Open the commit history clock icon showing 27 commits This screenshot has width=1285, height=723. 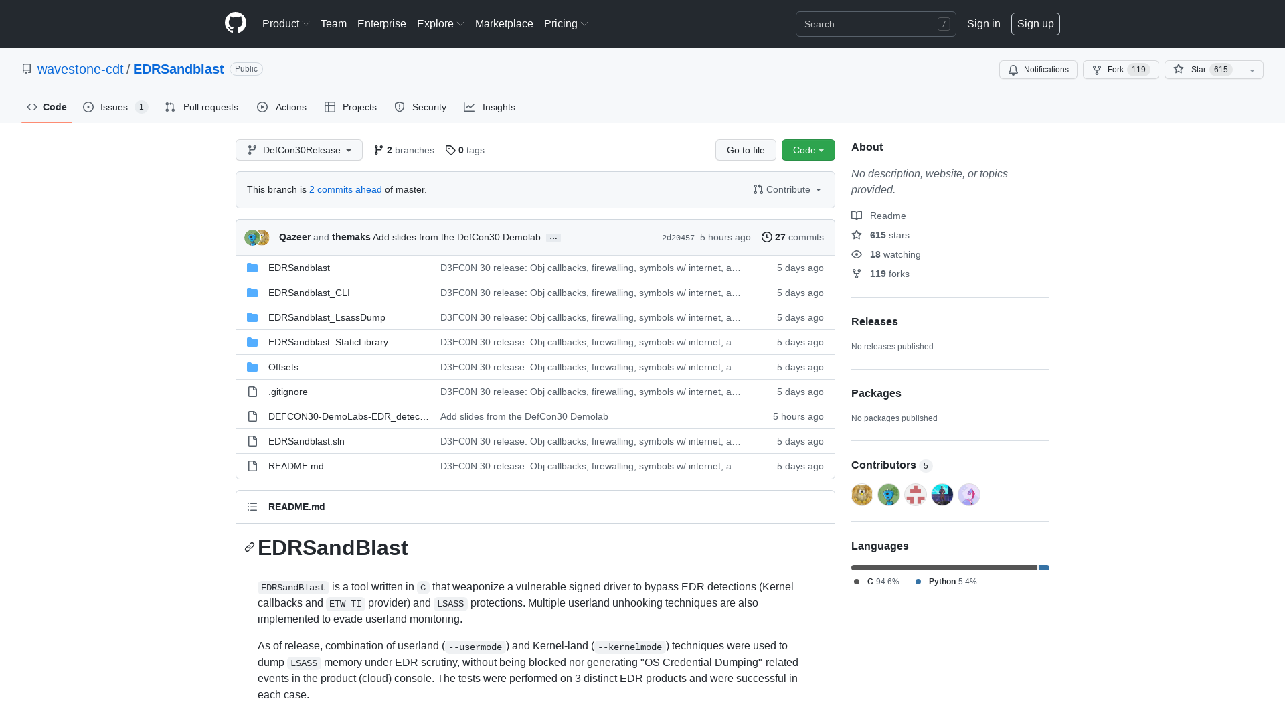click(x=767, y=237)
